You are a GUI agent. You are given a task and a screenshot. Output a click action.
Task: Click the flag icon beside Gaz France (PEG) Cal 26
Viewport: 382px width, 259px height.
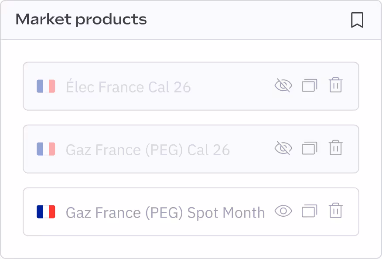[46, 149]
